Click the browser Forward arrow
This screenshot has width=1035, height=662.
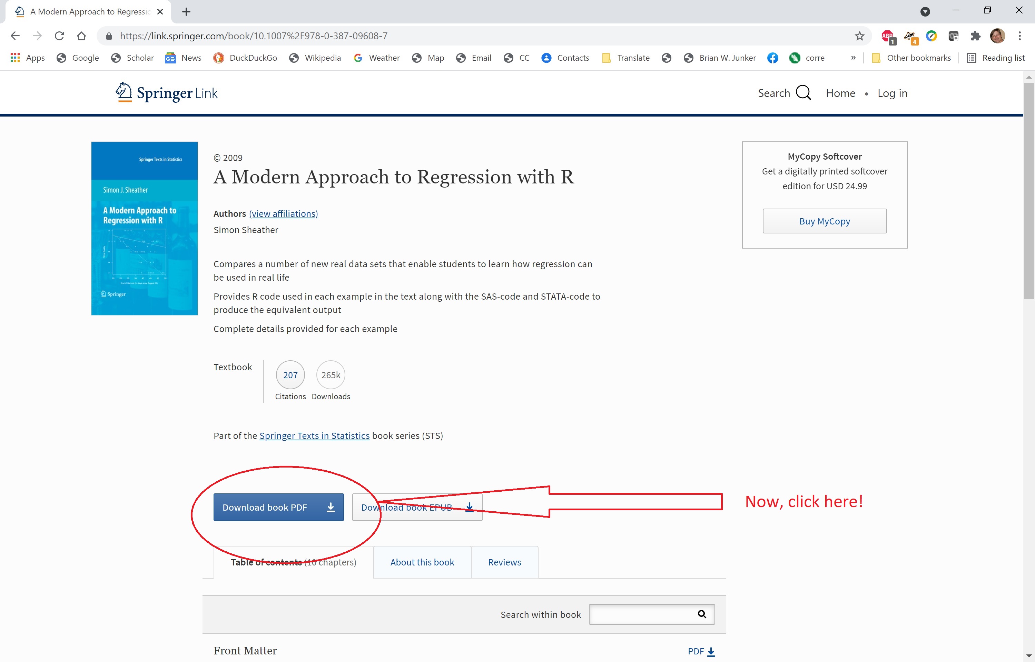point(37,36)
